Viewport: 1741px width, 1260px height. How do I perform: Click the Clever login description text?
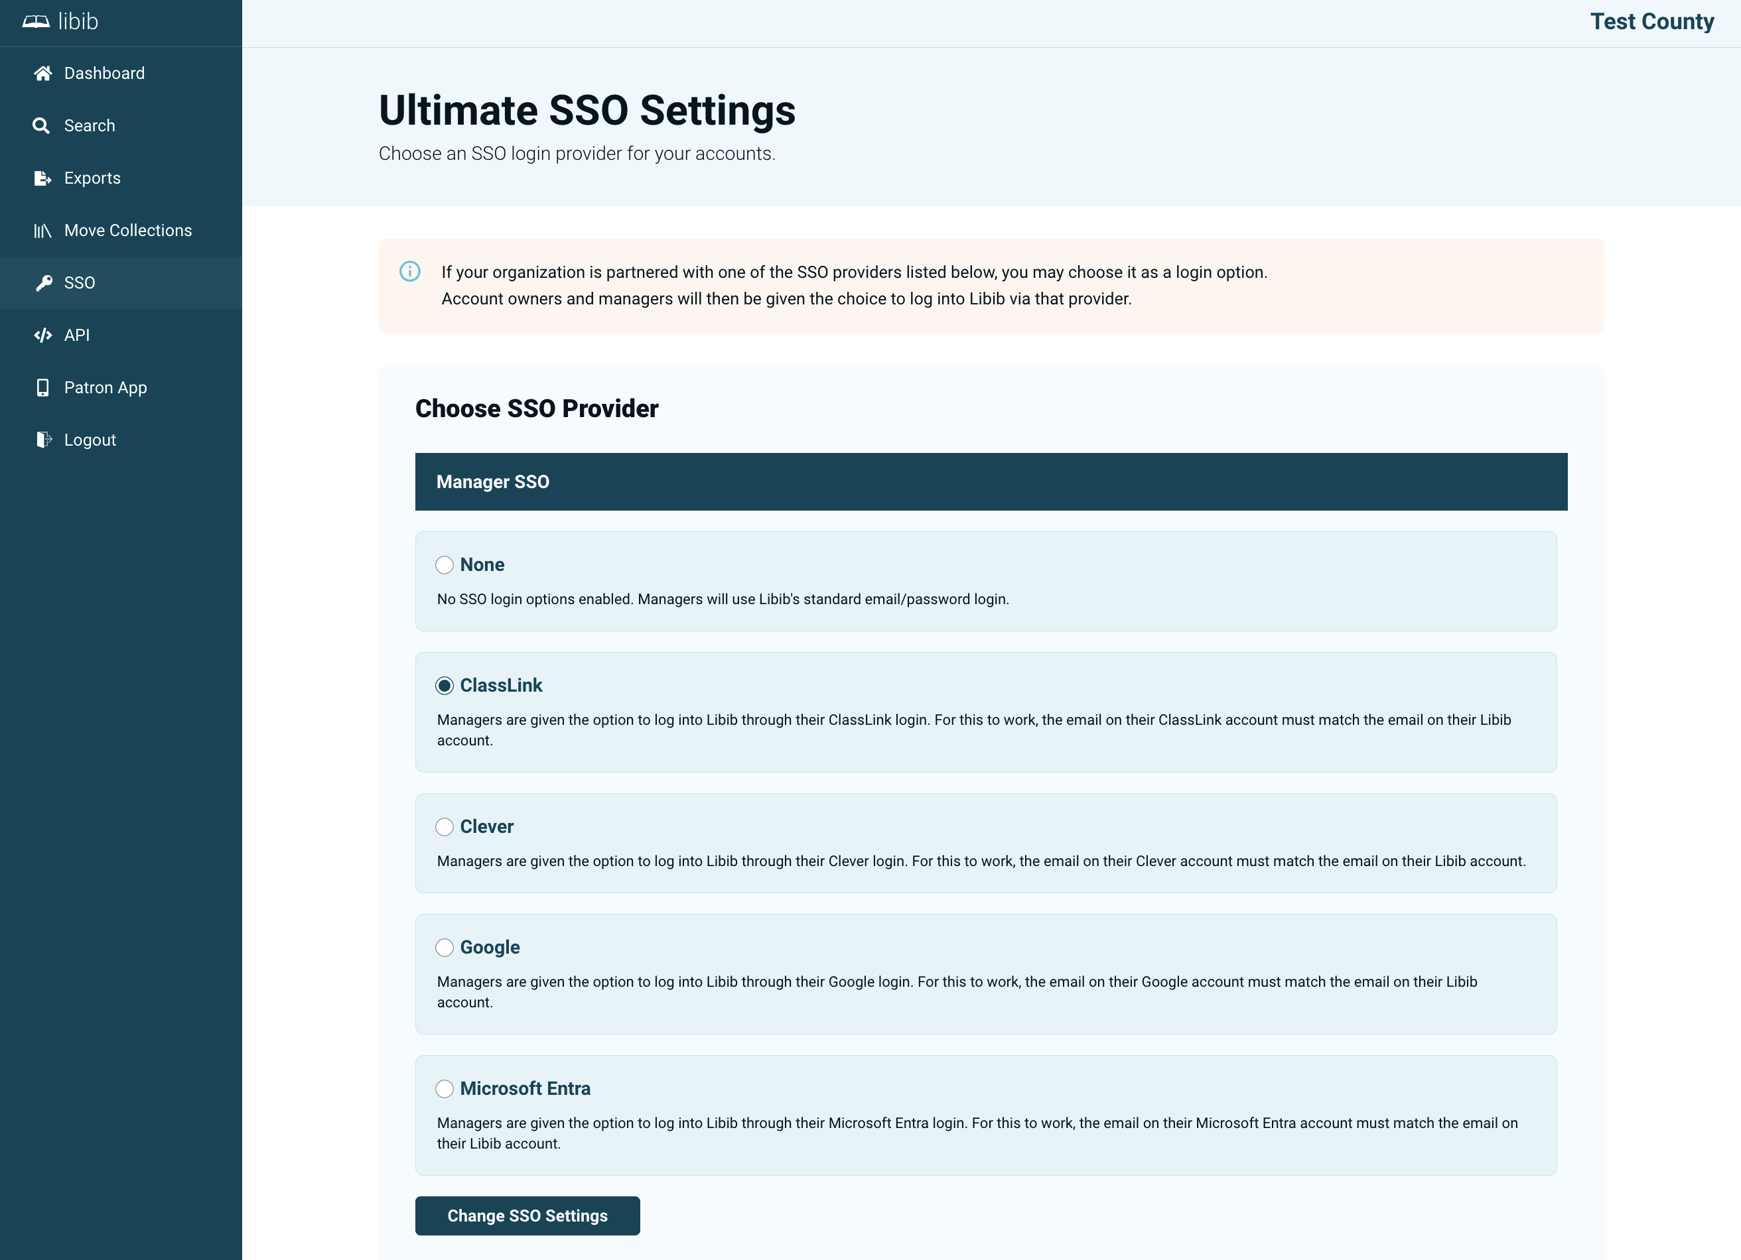(981, 861)
